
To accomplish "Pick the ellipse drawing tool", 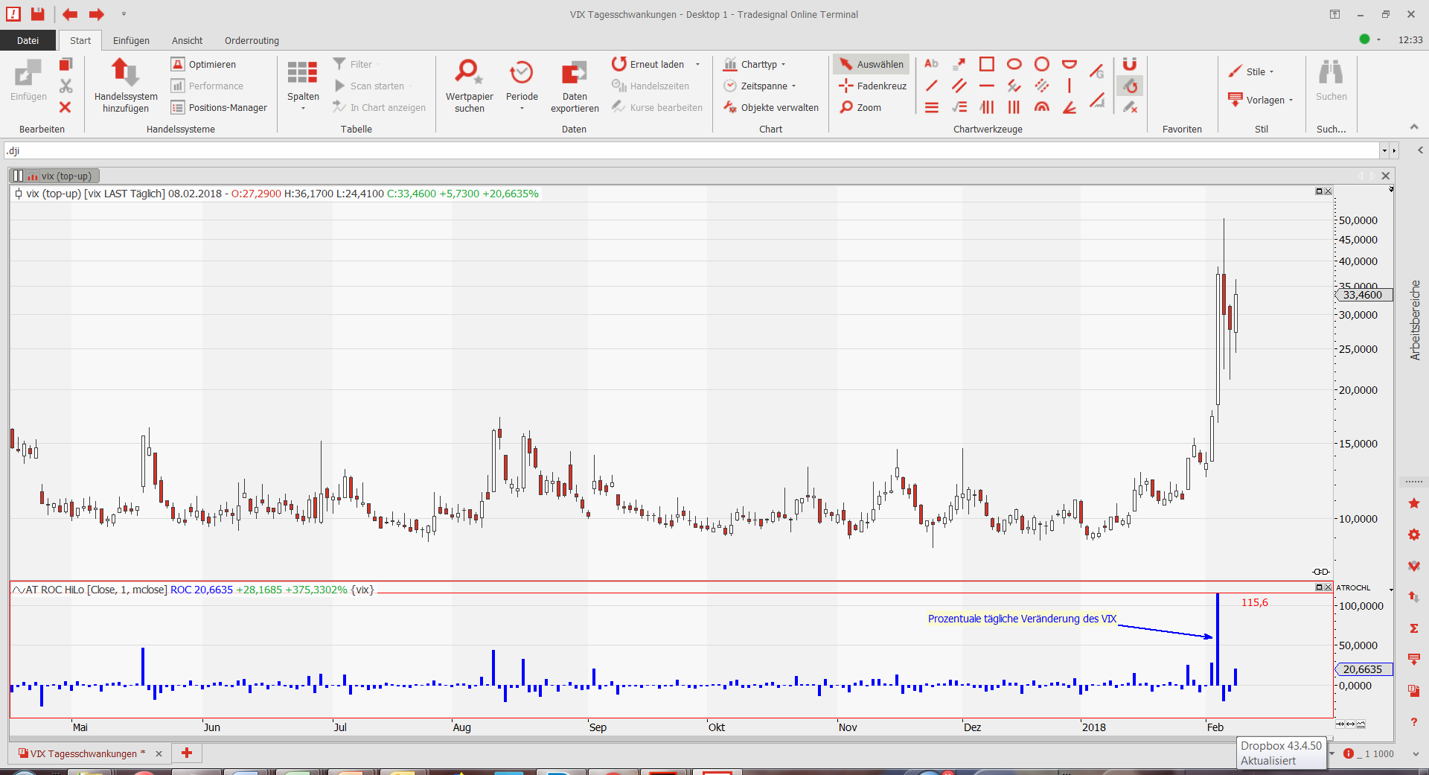I will 1014,64.
